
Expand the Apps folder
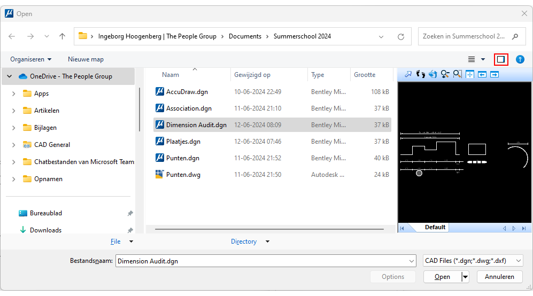pyautogui.click(x=13, y=94)
